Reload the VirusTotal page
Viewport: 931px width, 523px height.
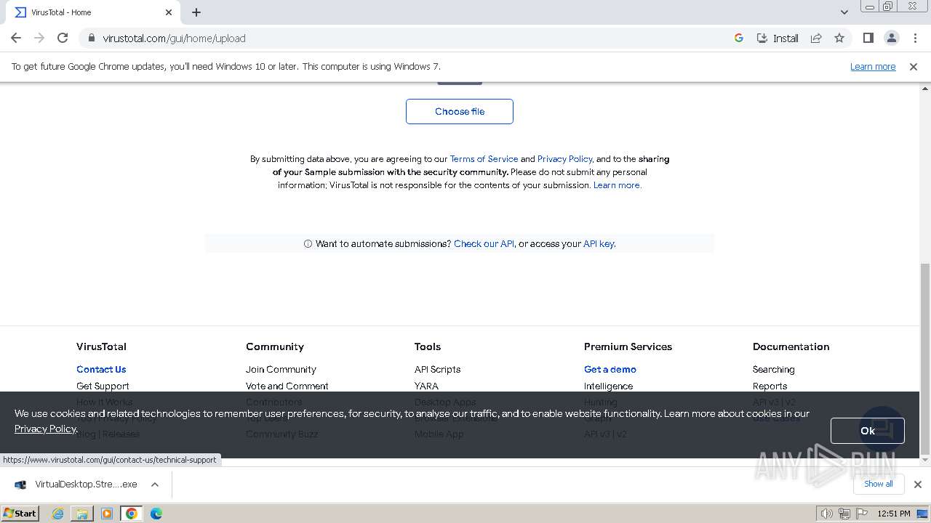(x=63, y=38)
